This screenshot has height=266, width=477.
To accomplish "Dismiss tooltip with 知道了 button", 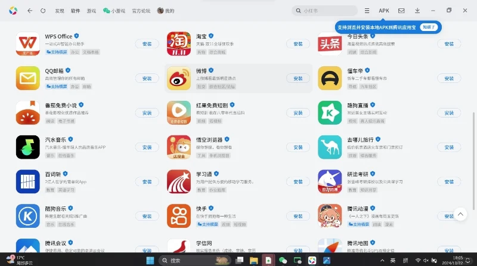I will click(x=429, y=27).
